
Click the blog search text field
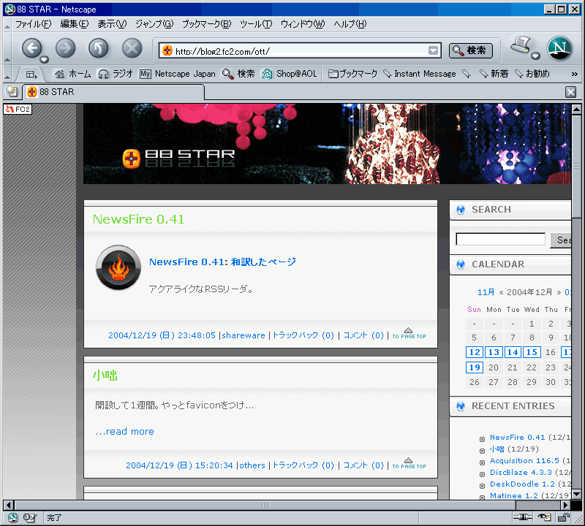coord(500,240)
